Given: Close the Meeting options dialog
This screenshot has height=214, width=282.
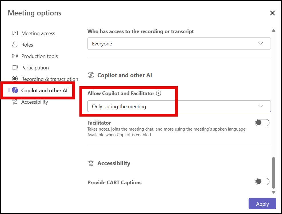Looking at the screenshot, I should [272, 13].
